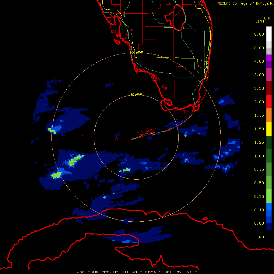Click the 100 NMI range ring label
Viewport: 274px width, 274px height.
136,52
